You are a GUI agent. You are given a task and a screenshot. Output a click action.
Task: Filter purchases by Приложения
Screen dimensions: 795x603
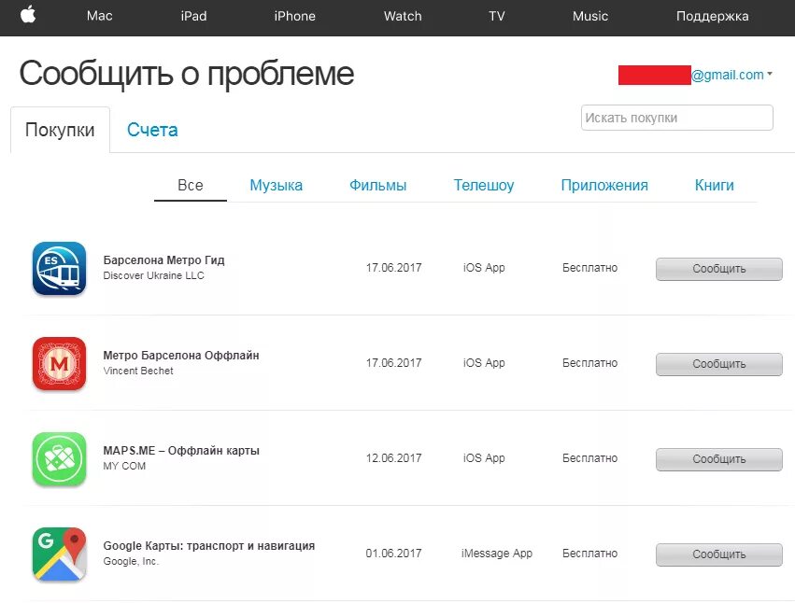tap(604, 185)
